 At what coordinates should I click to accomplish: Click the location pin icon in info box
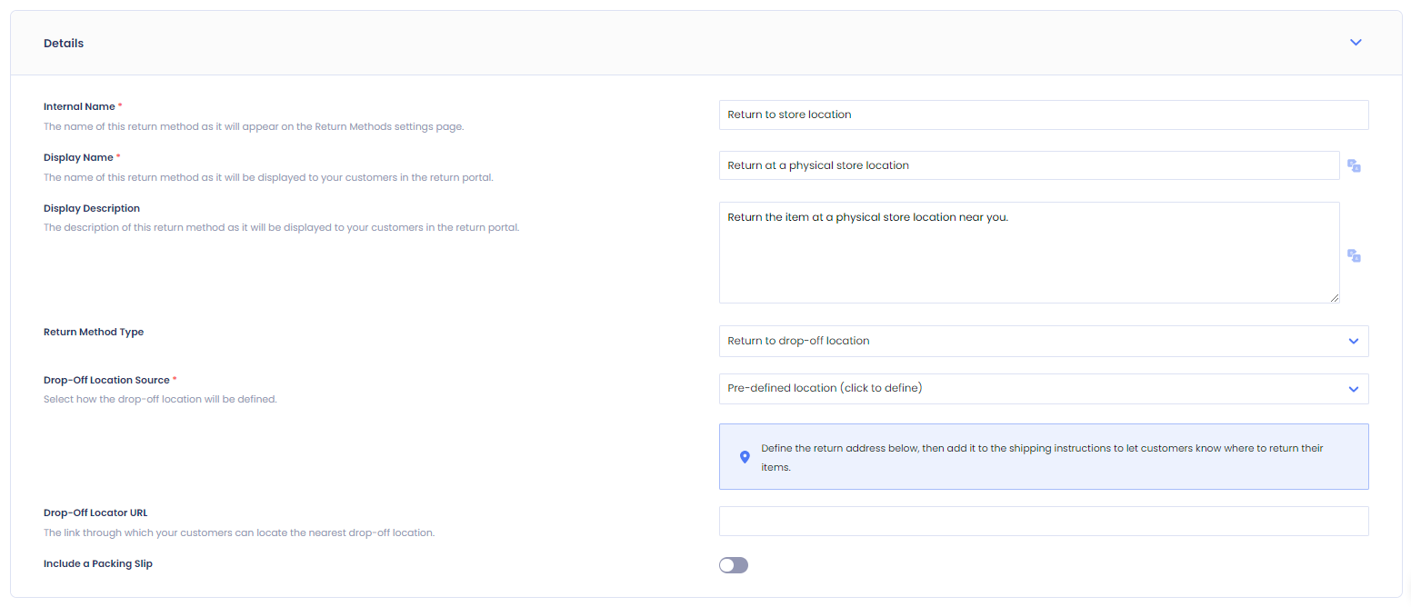click(745, 457)
